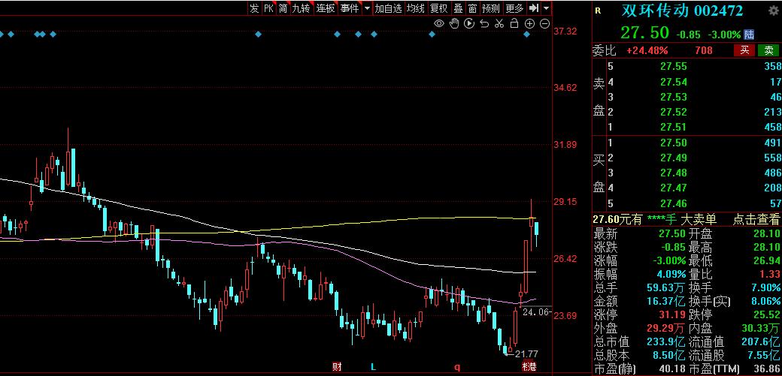Click the red 财 marker below chart
The height and width of the screenshot is (376, 782).
click(x=337, y=368)
